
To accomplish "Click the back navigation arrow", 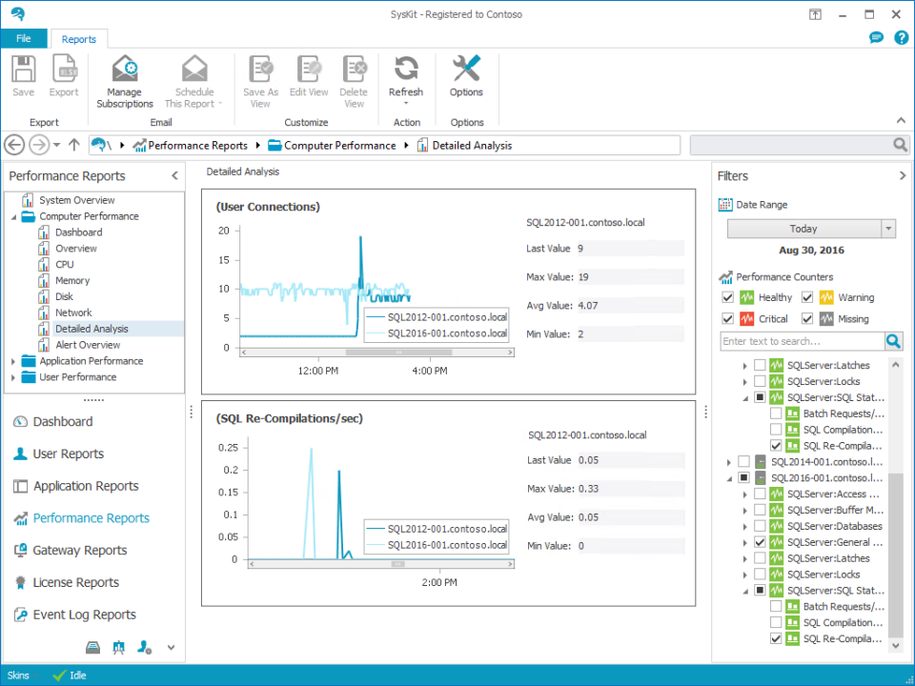I will click(x=14, y=145).
